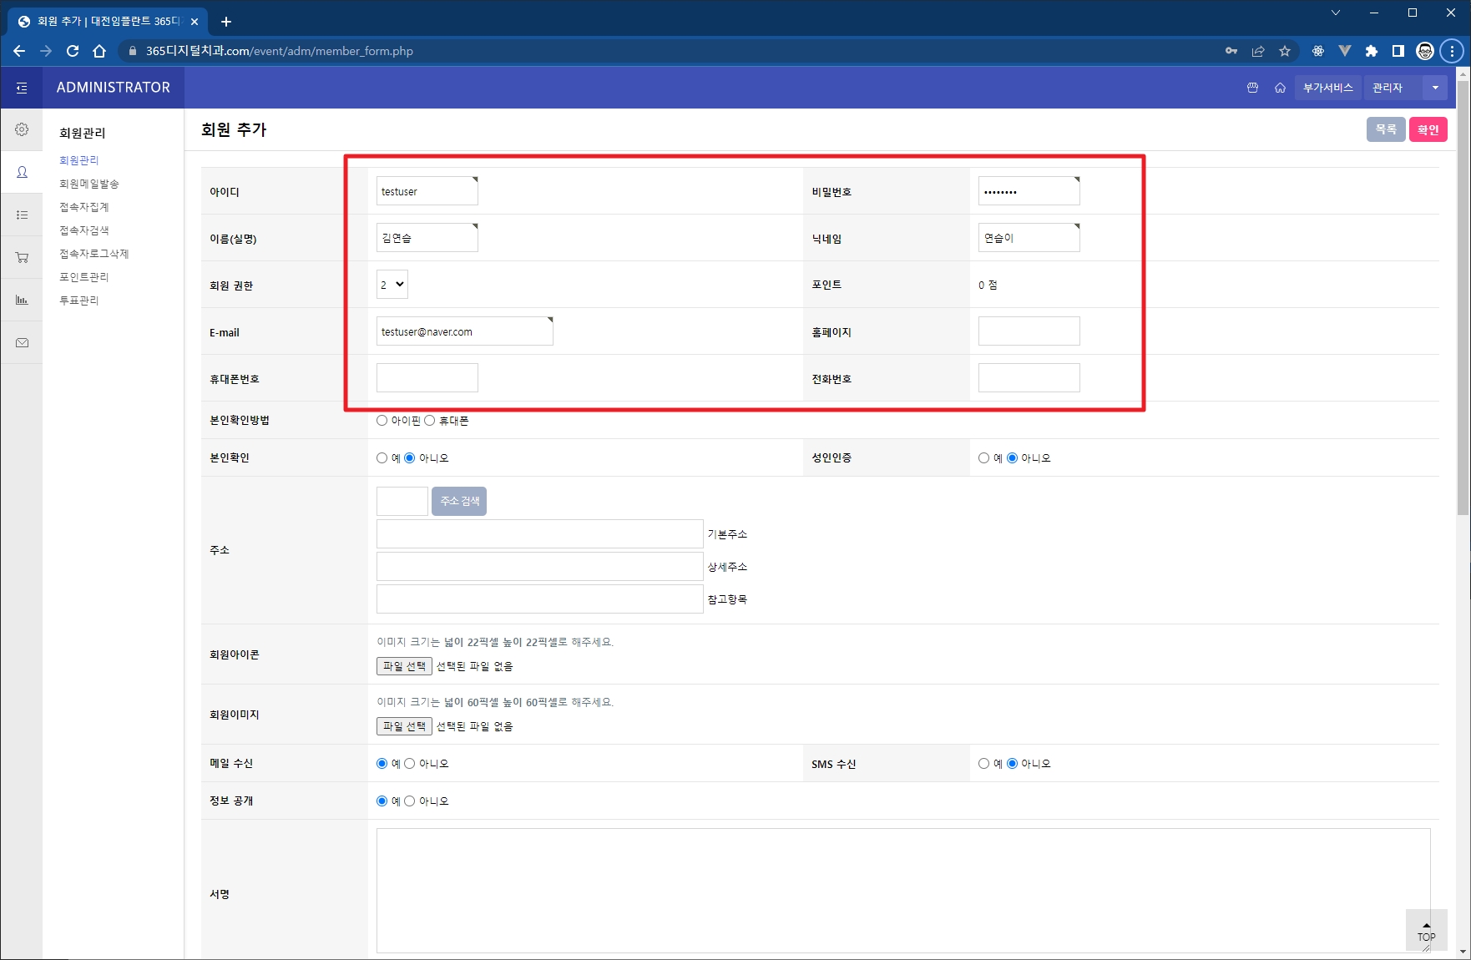
Task: Open the 부가서비스 menu
Action: click(x=1327, y=88)
